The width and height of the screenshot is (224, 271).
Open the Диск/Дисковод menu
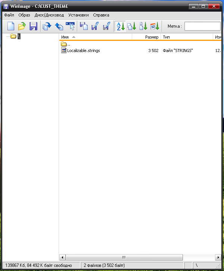(x=49, y=15)
